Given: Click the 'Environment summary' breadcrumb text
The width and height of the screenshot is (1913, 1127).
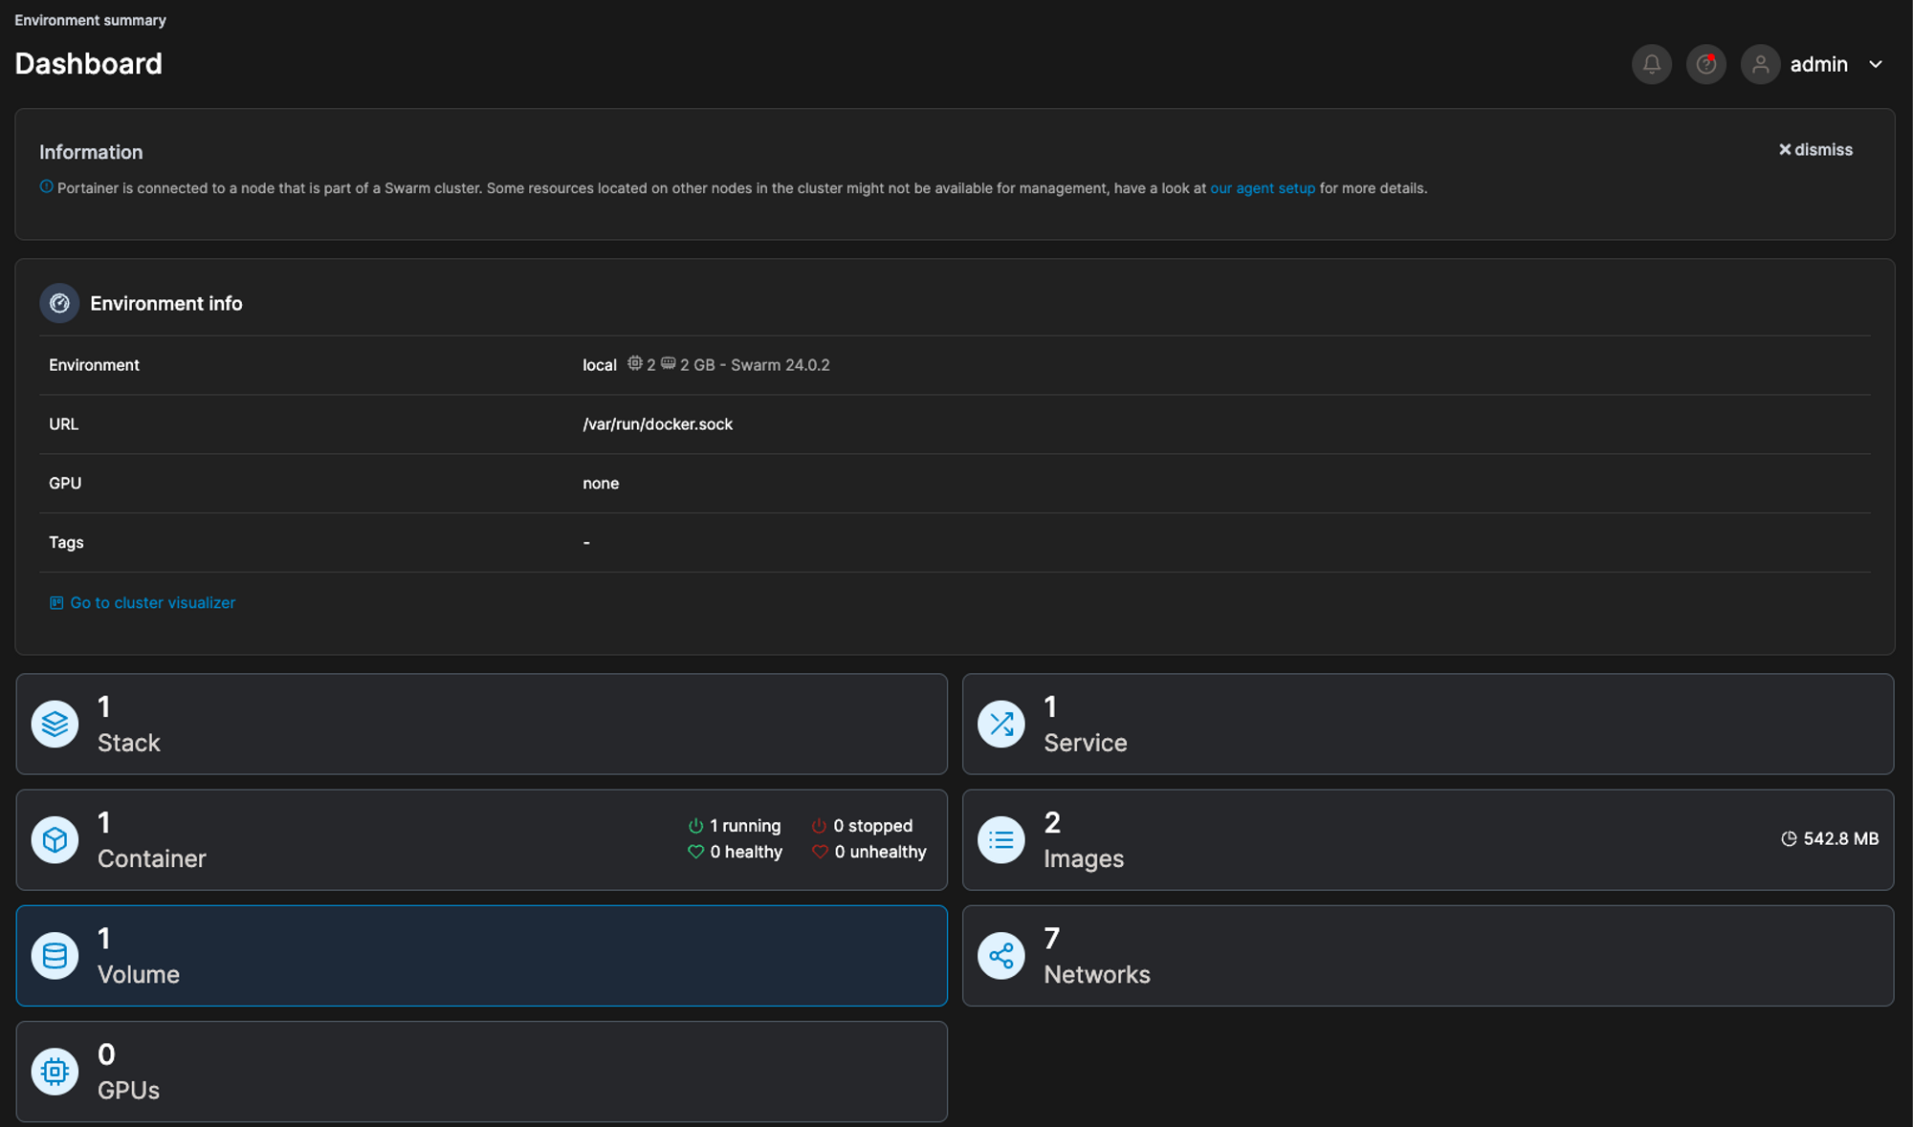Looking at the screenshot, I should [90, 20].
